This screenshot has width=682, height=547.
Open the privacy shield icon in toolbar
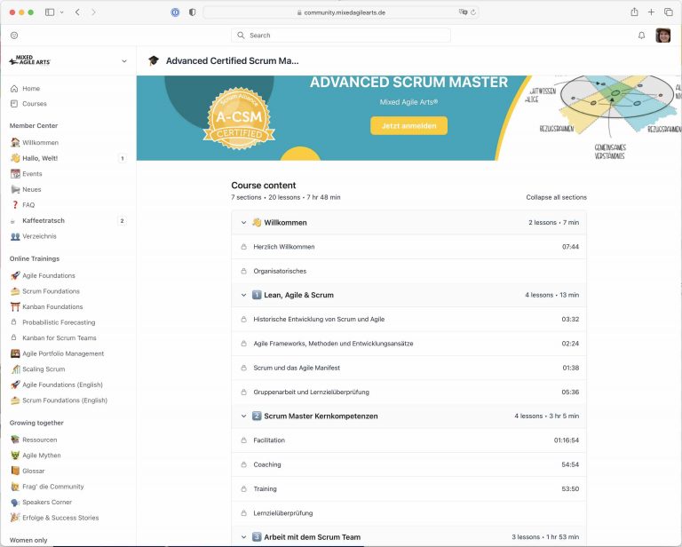click(192, 12)
